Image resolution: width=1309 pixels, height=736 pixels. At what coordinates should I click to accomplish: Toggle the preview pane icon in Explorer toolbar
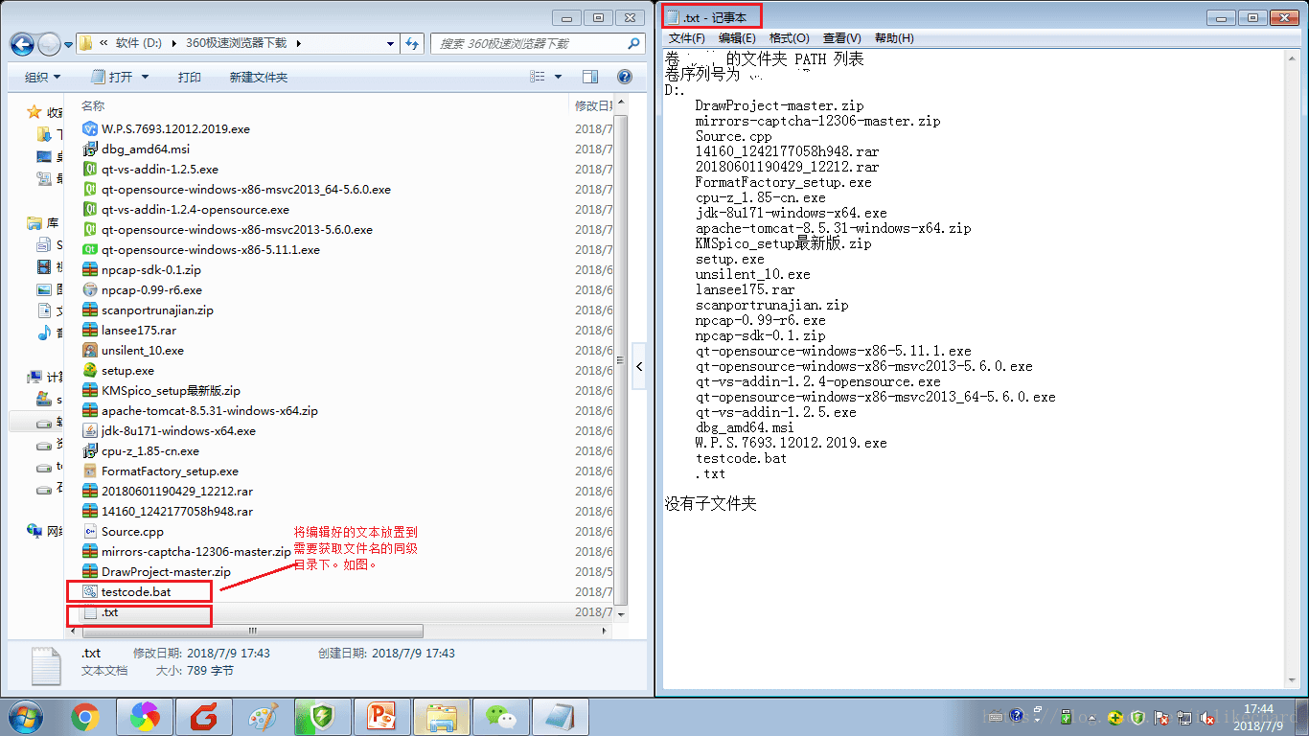click(x=590, y=77)
